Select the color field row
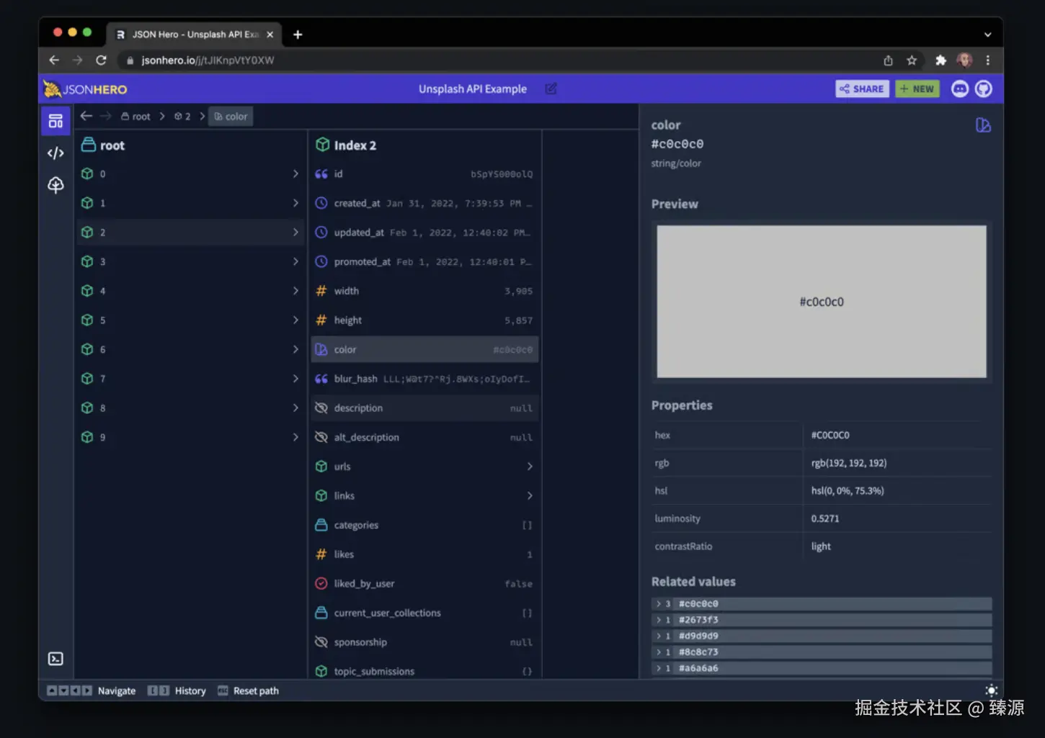The height and width of the screenshot is (738, 1045). 425,349
